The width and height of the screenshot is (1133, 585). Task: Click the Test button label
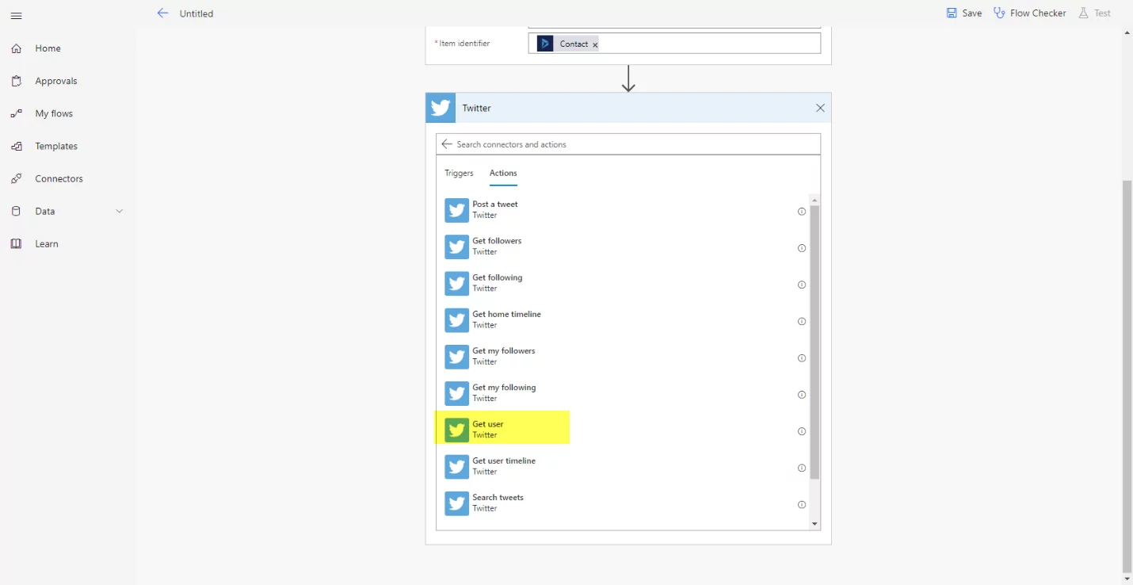pos(1103,13)
